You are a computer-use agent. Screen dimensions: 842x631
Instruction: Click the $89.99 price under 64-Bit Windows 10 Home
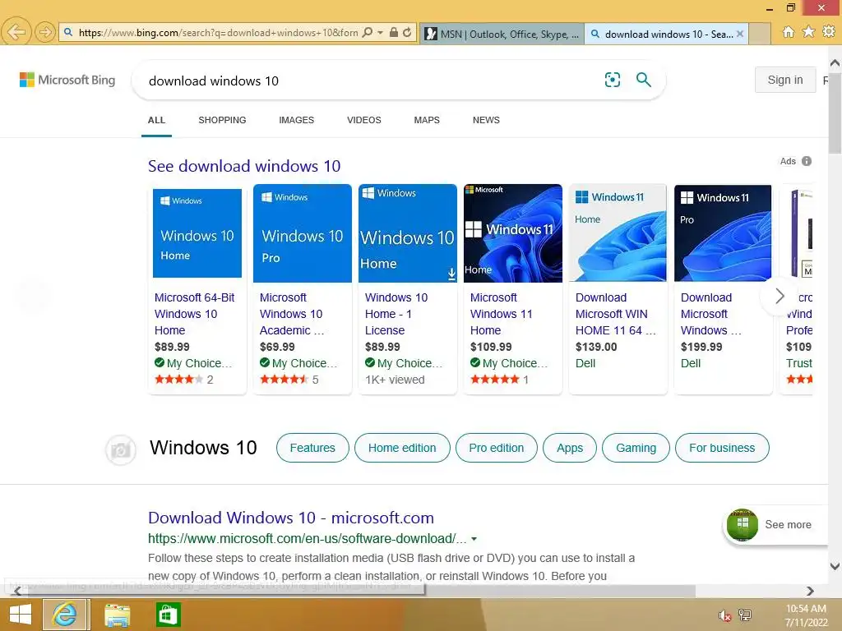click(172, 348)
